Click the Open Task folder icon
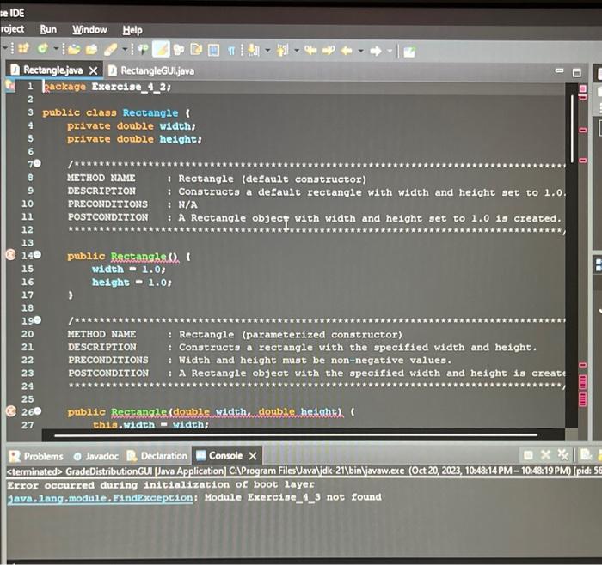Screen dimensions: 602x565 (91, 49)
